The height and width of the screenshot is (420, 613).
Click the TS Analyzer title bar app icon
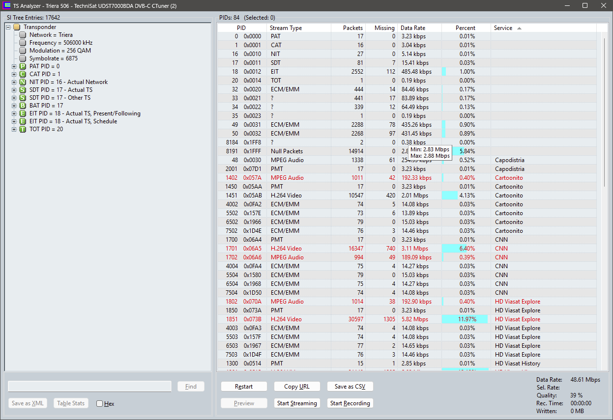pos(6,6)
